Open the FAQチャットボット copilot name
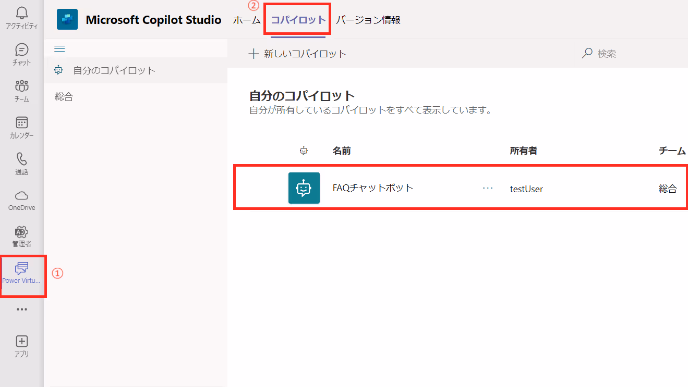The height and width of the screenshot is (387, 688). point(373,188)
